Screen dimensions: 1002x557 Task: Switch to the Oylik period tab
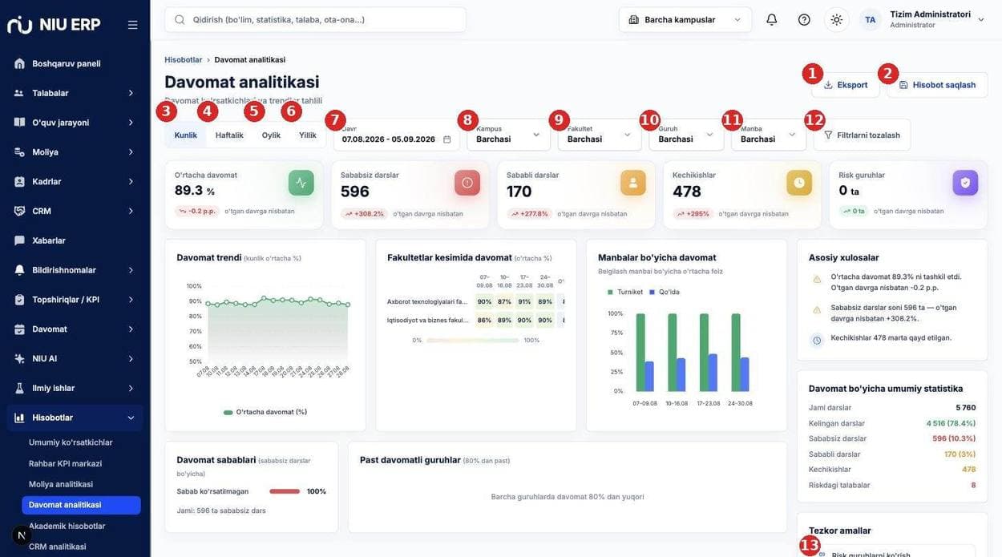tap(271, 135)
